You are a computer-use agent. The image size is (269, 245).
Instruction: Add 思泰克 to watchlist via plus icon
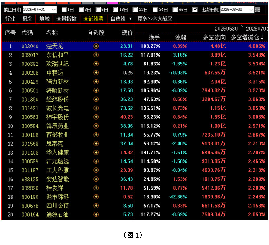[x=96, y=144]
